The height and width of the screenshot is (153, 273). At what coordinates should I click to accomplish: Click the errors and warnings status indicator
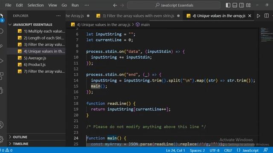(6, 150)
